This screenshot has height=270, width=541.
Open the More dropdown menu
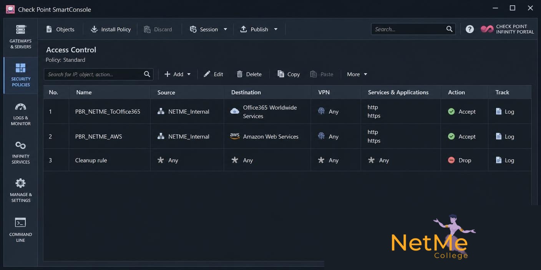(x=357, y=74)
